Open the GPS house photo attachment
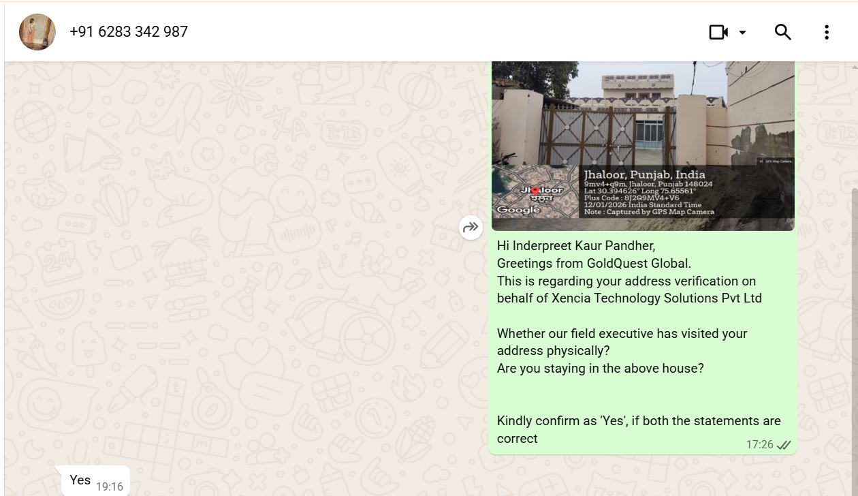 [643, 146]
